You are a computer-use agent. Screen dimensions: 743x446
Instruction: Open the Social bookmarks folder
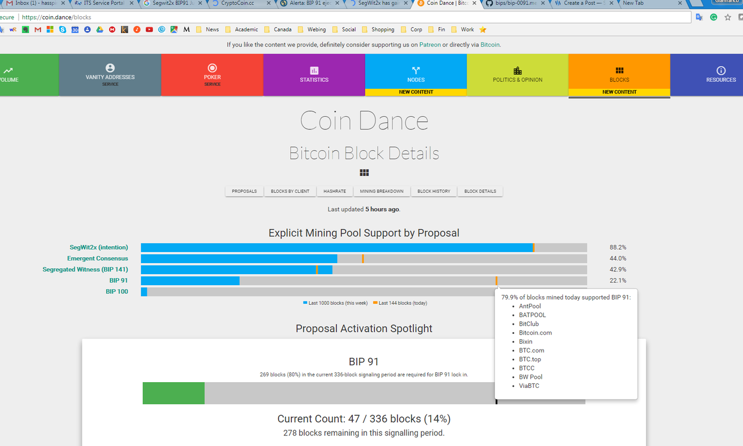pyautogui.click(x=344, y=30)
